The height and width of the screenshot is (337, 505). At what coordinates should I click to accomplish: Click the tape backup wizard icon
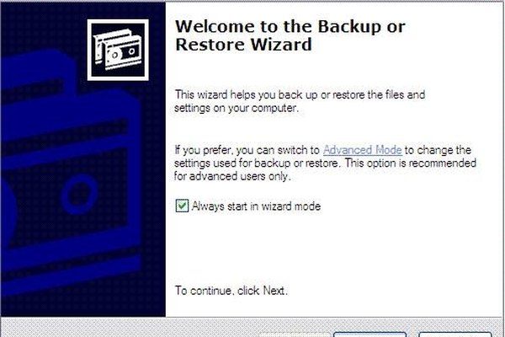[118, 50]
